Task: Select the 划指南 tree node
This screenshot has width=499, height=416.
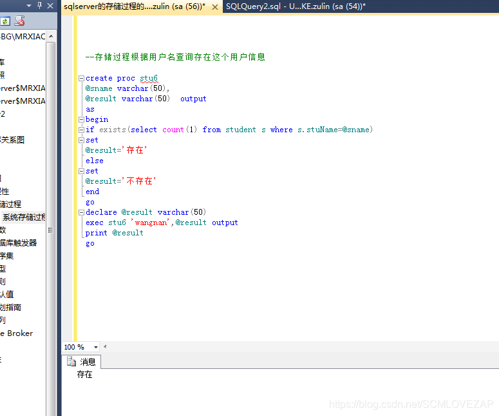Action: (x=10, y=307)
